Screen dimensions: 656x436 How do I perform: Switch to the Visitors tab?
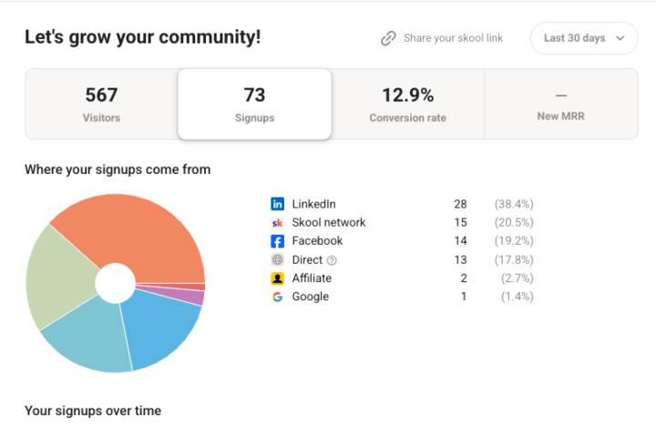(x=101, y=104)
